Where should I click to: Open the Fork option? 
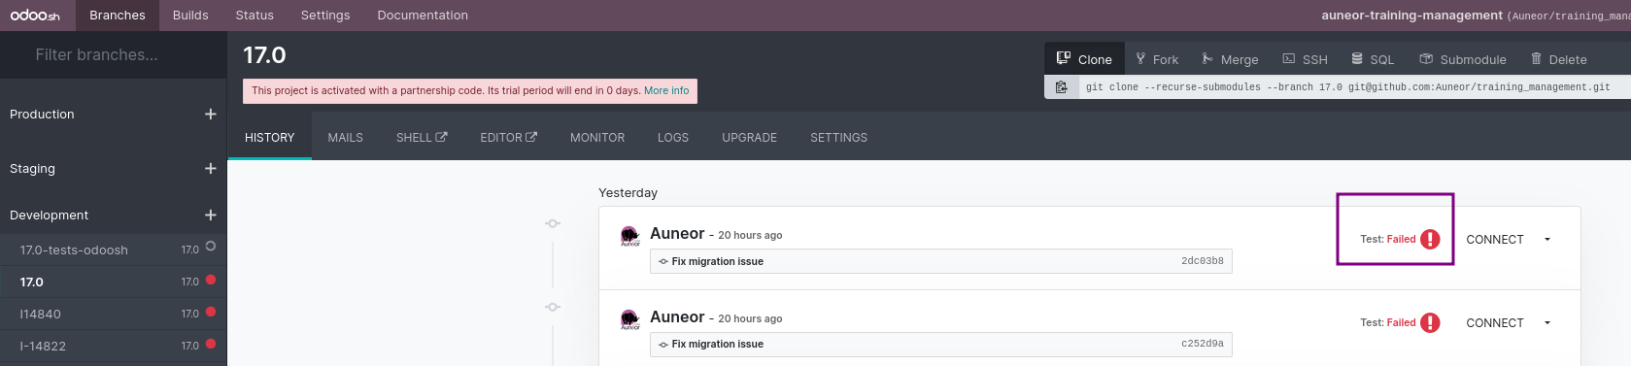[1157, 59]
